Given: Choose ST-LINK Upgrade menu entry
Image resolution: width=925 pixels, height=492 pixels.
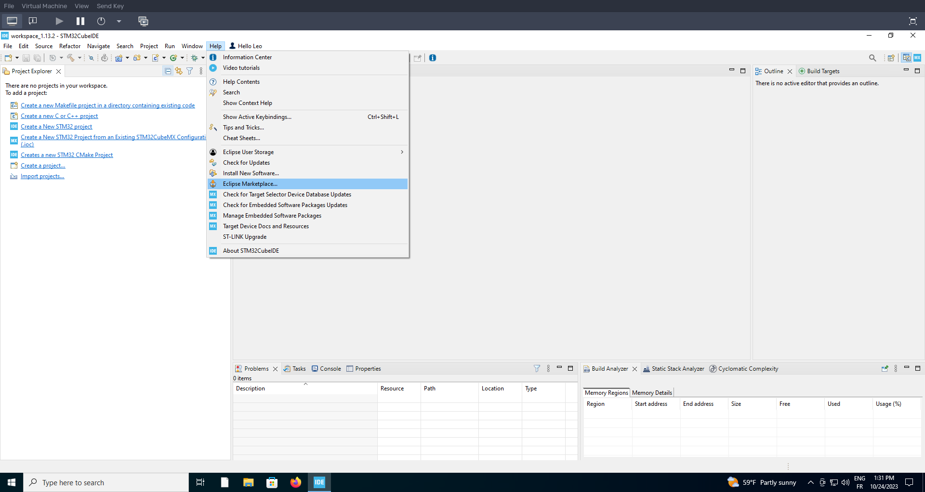Looking at the screenshot, I should (x=307, y=237).
